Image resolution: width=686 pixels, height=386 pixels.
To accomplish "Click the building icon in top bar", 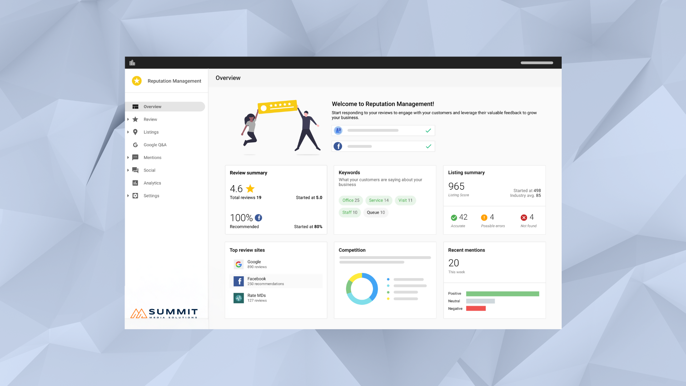I will pos(132,63).
